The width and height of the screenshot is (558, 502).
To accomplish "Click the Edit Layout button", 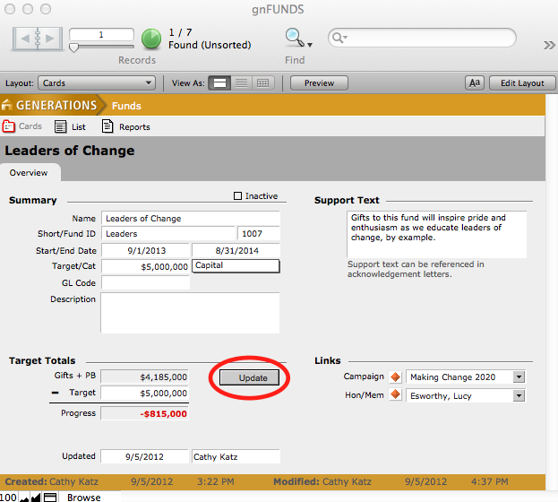I will point(521,83).
